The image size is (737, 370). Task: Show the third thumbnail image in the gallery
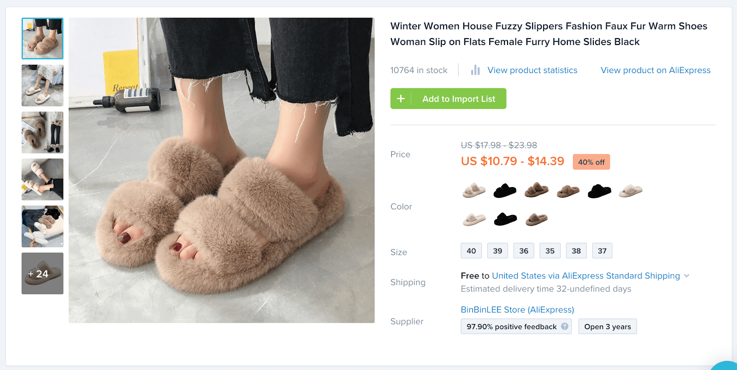point(42,132)
